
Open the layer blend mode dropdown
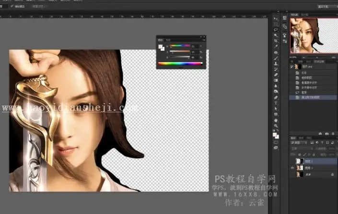point(302,149)
